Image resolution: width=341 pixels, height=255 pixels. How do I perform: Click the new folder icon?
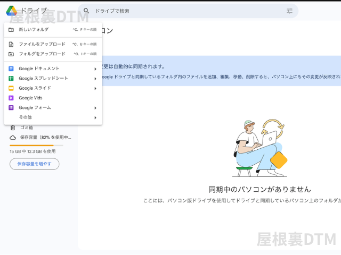[11, 30]
